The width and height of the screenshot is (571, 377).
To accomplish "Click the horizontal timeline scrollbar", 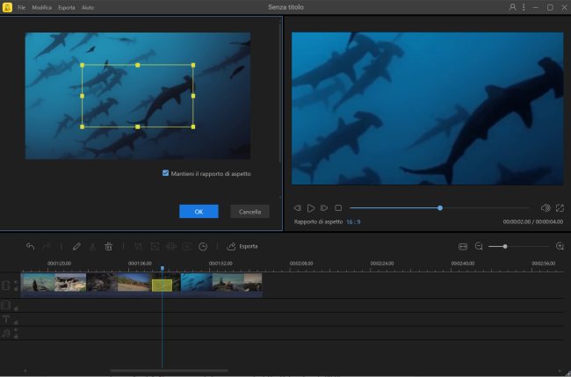I will pos(169,371).
